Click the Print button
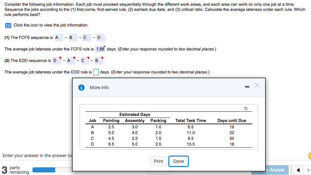 click(x=158, y=161)
